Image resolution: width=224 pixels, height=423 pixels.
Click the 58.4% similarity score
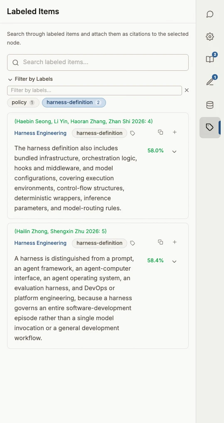[155, 261]
